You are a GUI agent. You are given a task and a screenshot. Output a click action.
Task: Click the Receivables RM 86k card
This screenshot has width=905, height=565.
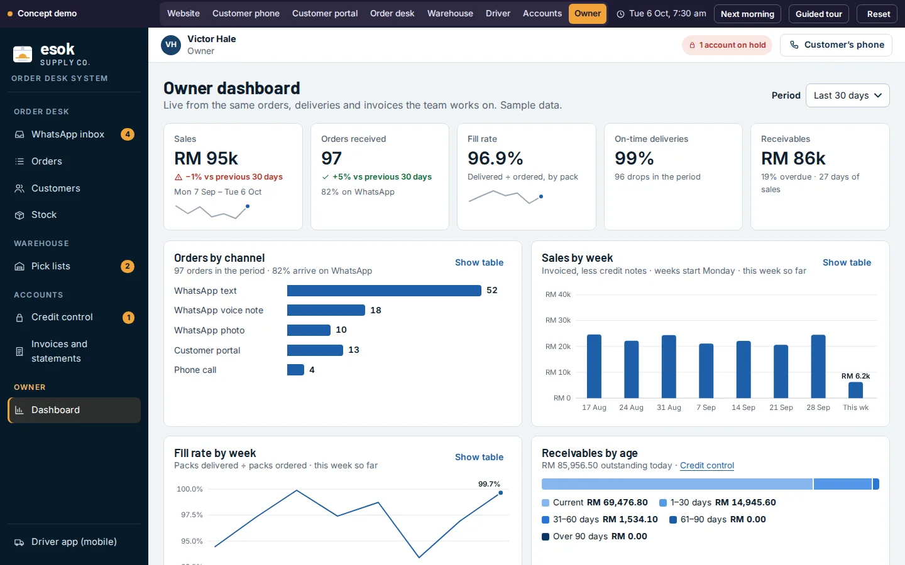click(820, 176)
